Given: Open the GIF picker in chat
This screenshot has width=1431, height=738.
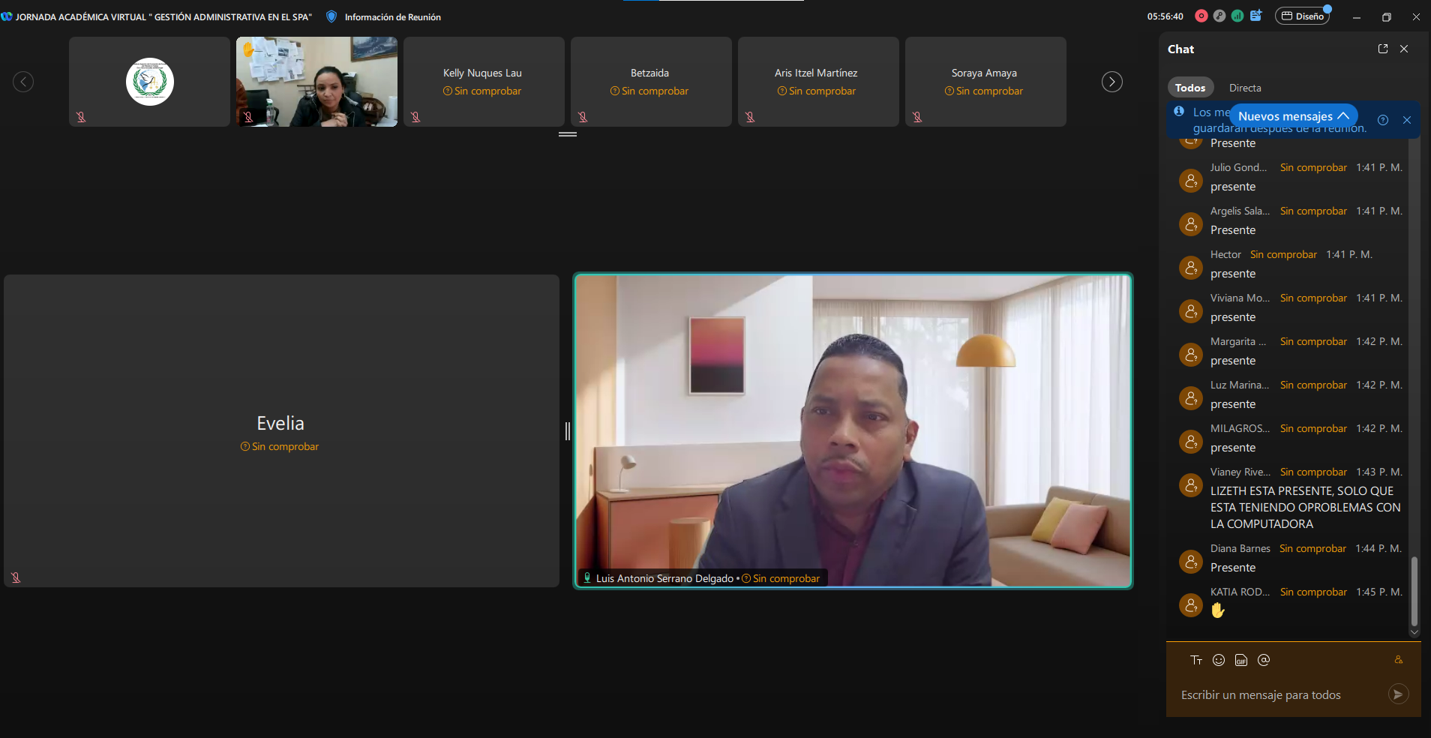Looking at the screenshot, I should tap(1241, 660).
